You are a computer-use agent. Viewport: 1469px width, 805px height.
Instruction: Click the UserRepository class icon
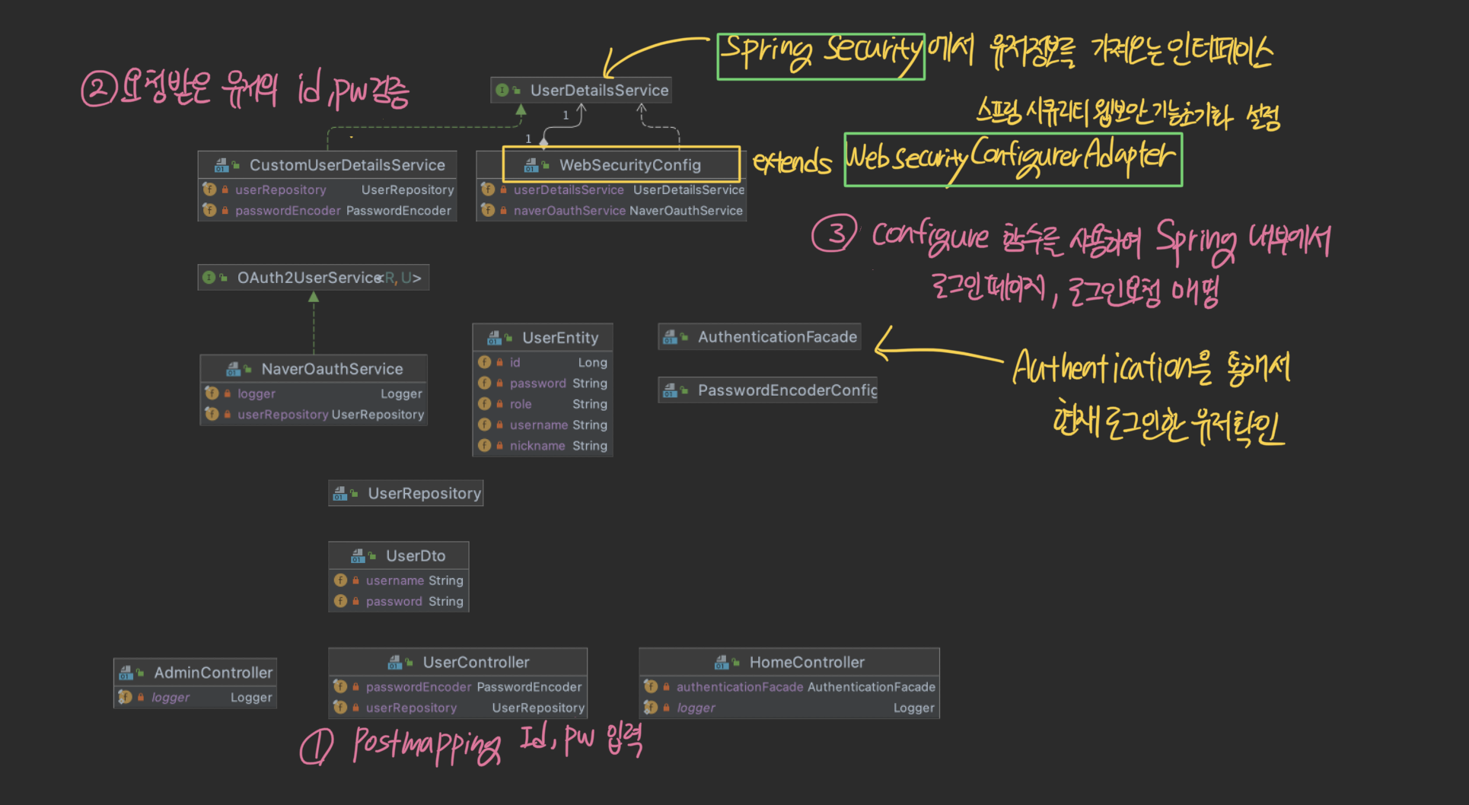pyautogui.click(x=340, y=494)
